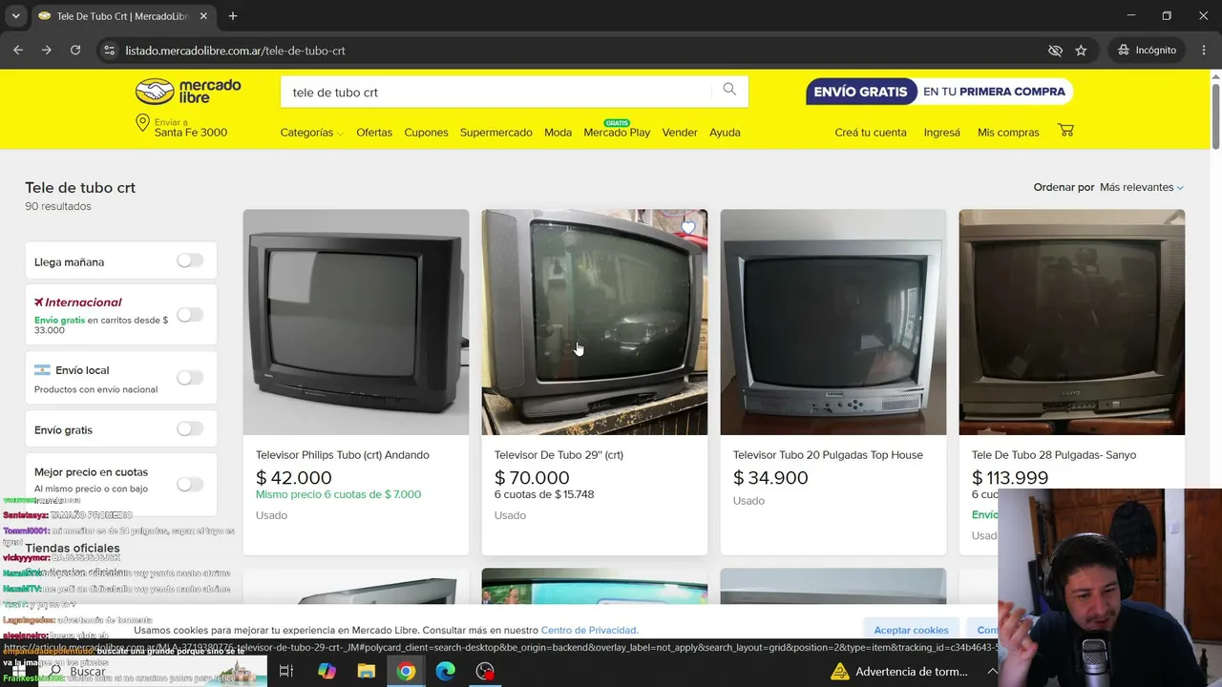Open Tele De Tubo 28 Pulgadas- Sanyo title
The width and height of the screenshot is (1222, 687).
pyautogui.click(x=1054, y=455)
